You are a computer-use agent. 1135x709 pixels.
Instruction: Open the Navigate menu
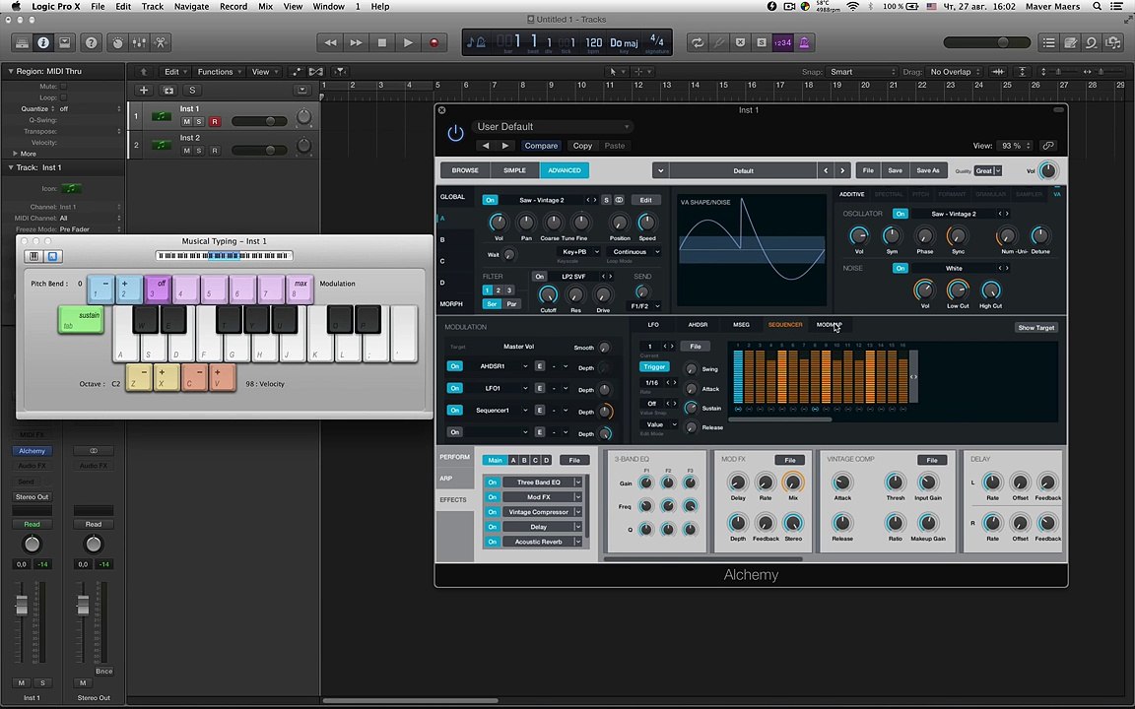(191, 7)
